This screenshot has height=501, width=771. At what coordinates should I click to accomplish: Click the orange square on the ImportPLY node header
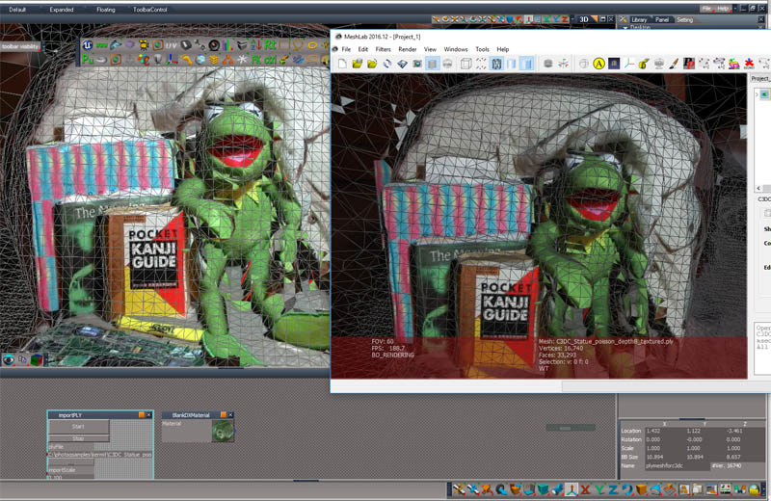142,415
